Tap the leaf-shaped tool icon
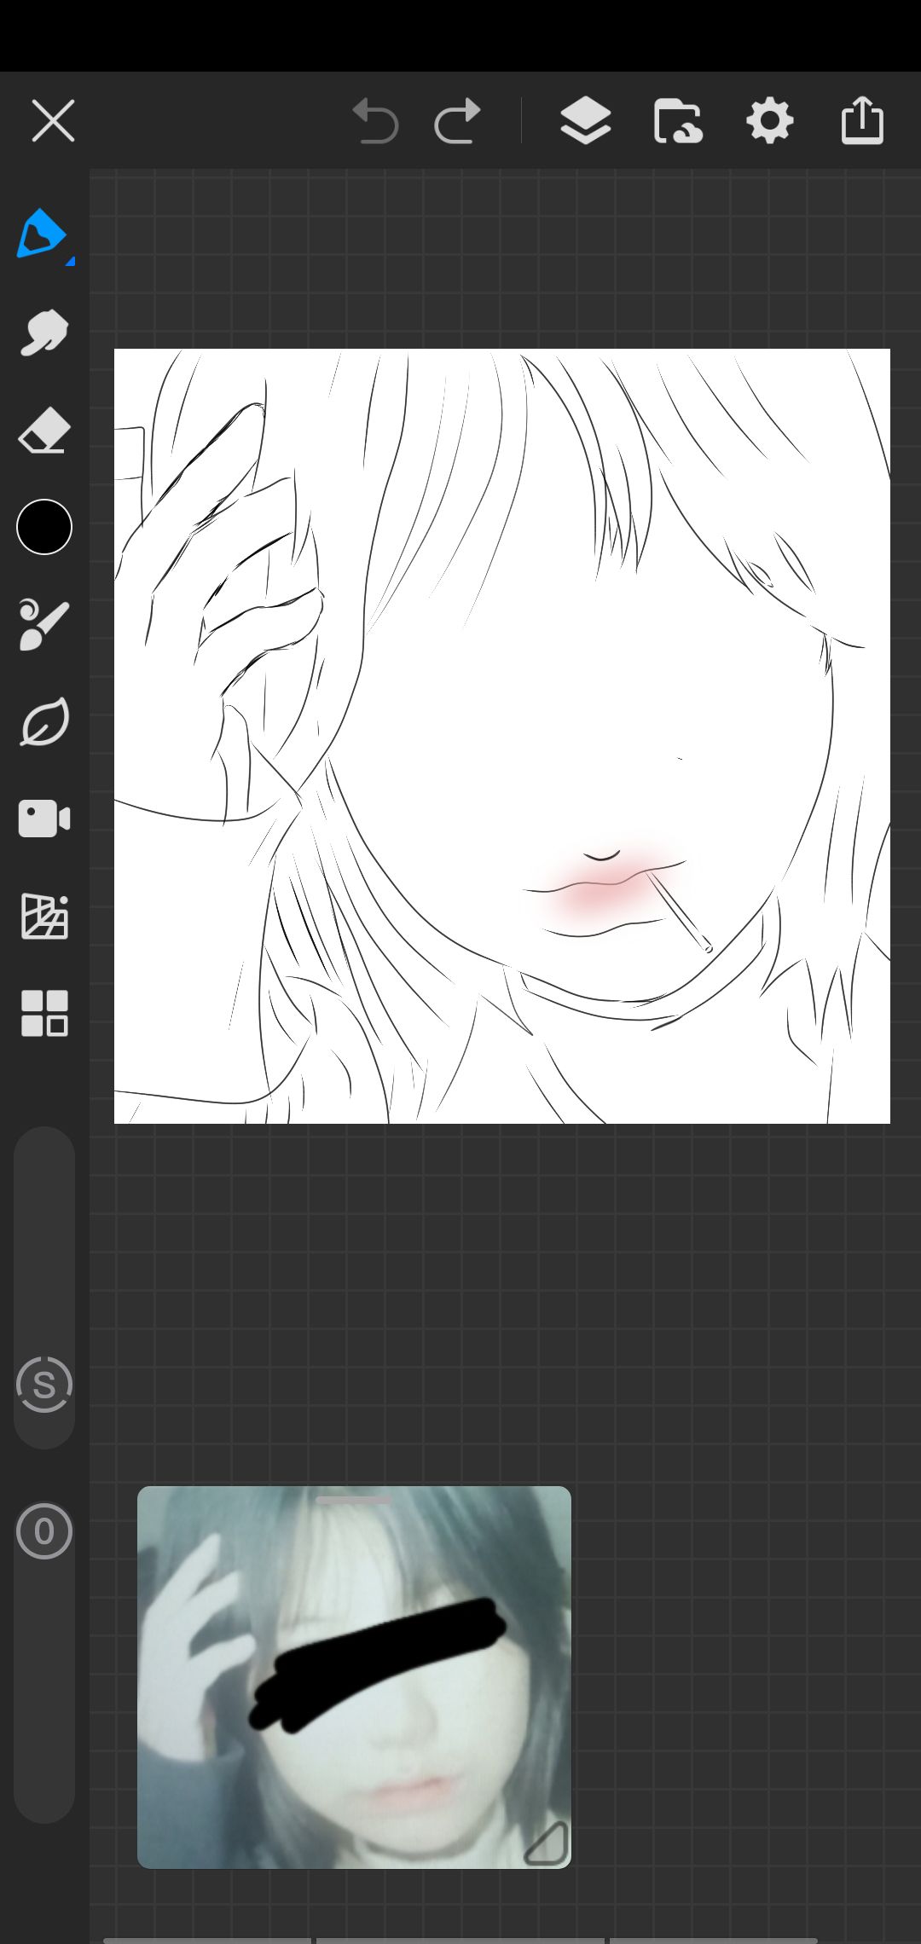 coord(44,722)
